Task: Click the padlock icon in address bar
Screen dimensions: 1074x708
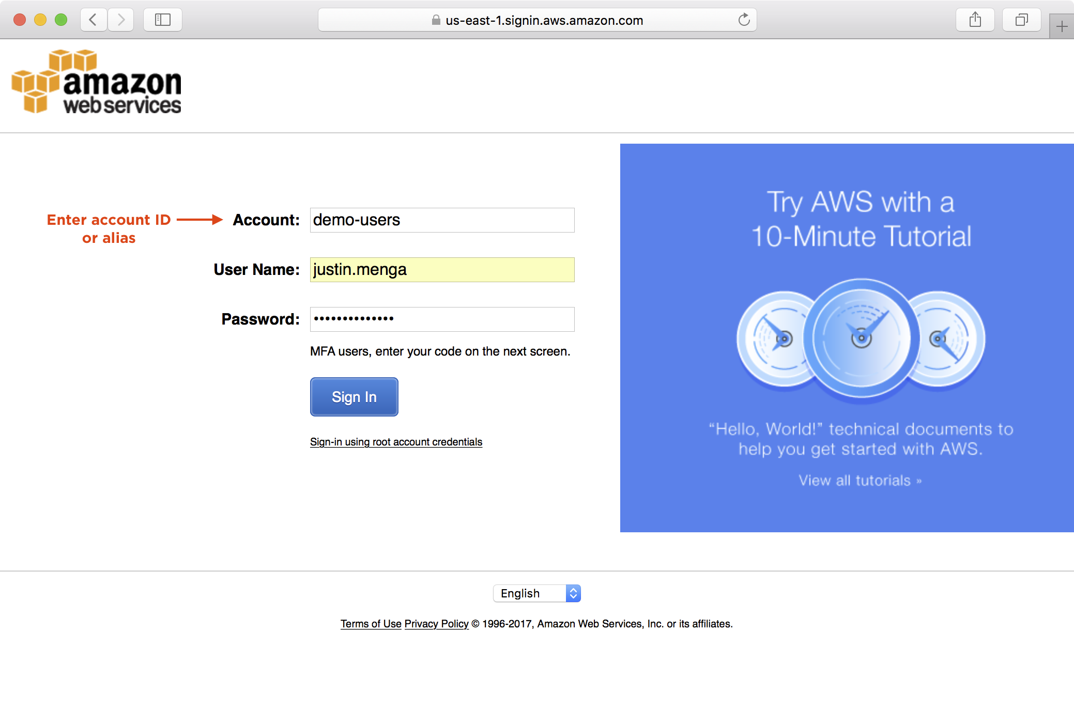Action: click(x=436, y=20)
